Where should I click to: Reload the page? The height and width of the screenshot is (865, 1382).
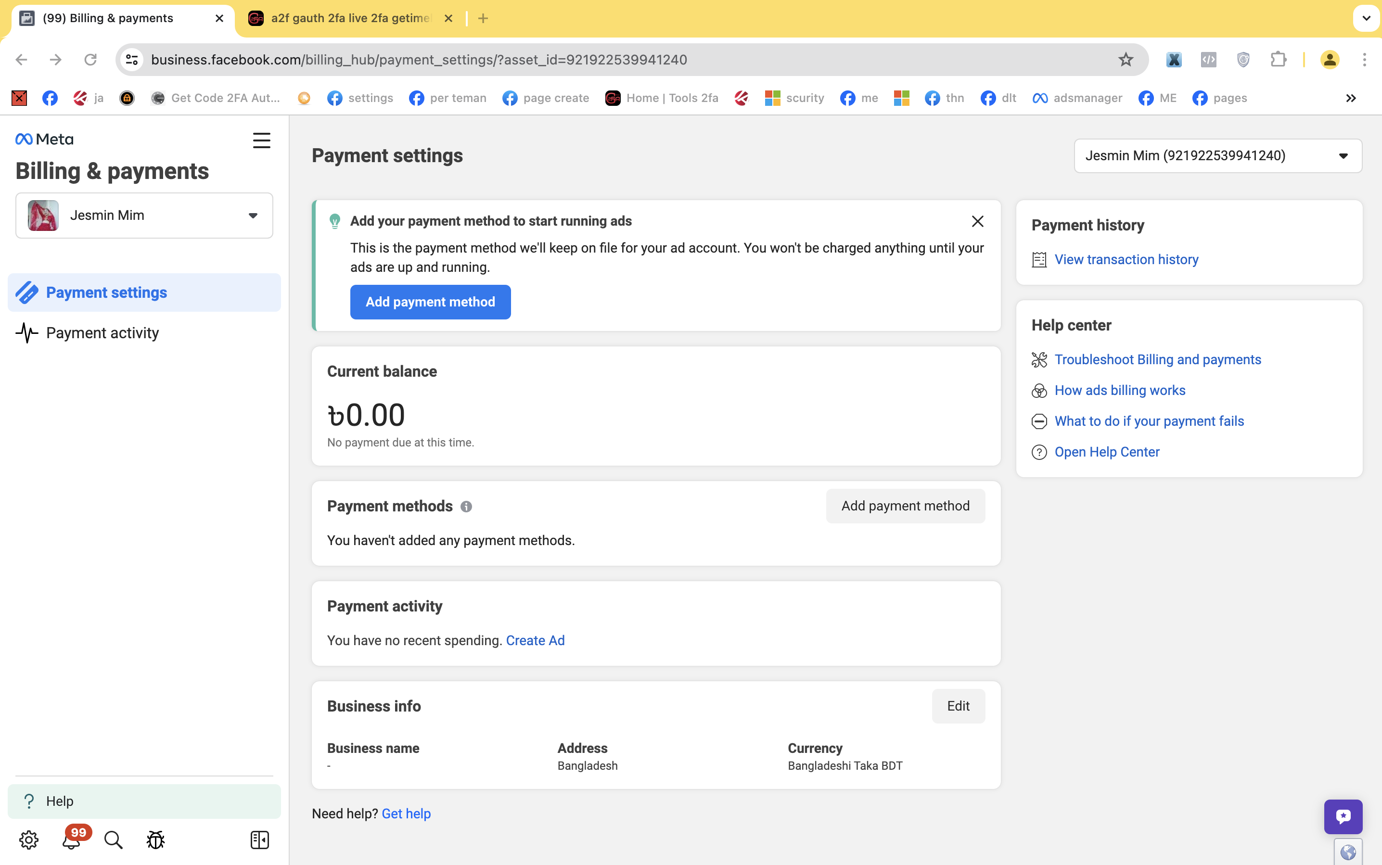[x=90, y=60]
